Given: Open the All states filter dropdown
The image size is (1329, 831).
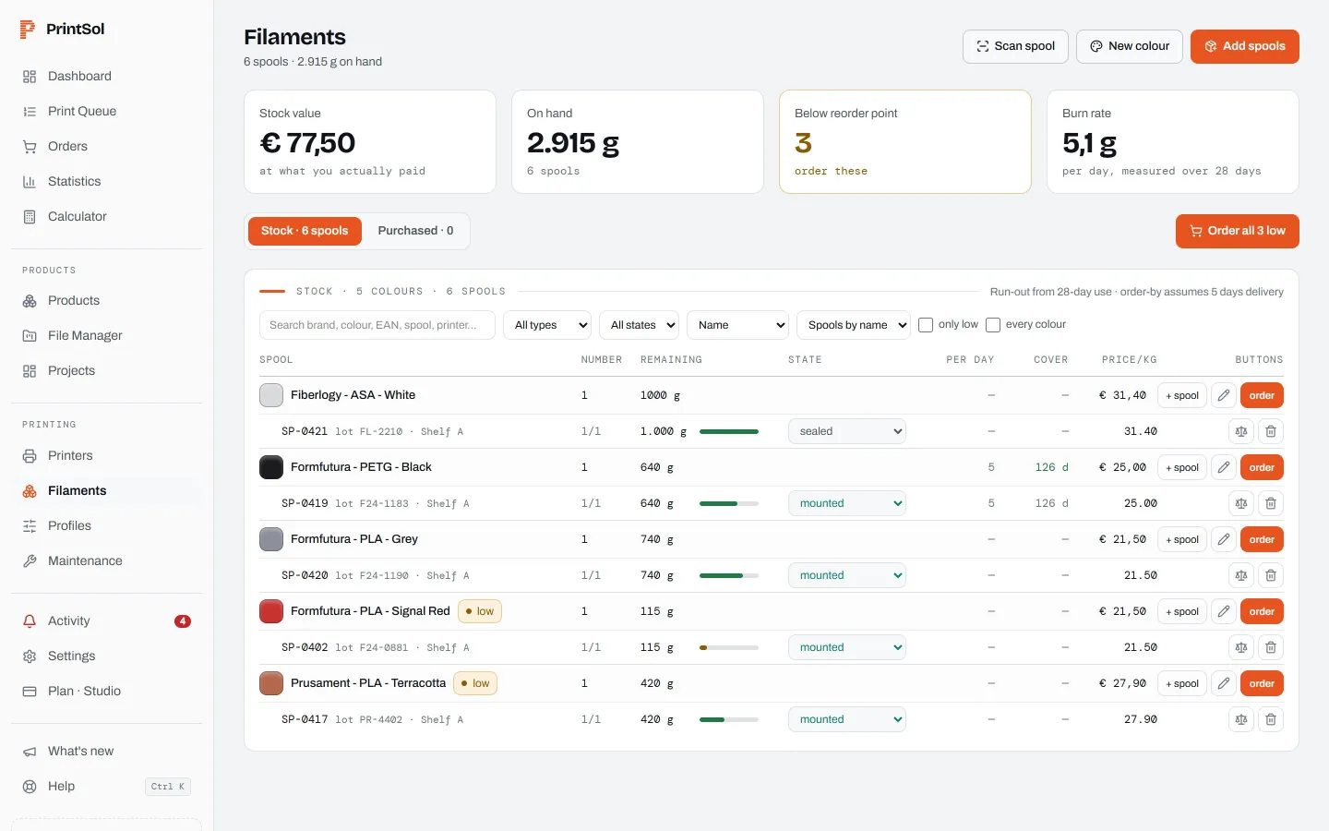Looking at the screenshot, I should point(639,325).
